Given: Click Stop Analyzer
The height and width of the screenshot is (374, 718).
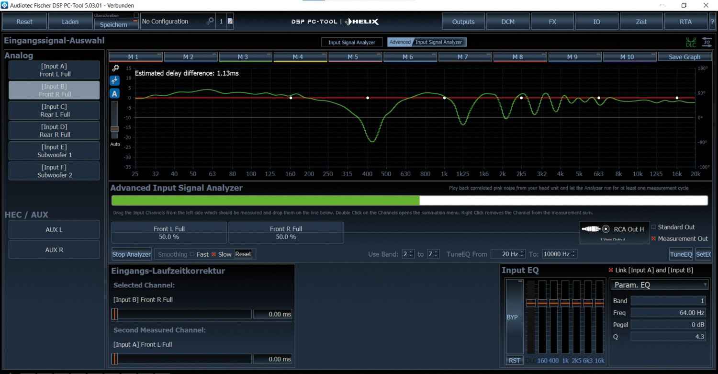Looking at the screenshot, I should tap(132, 254).
